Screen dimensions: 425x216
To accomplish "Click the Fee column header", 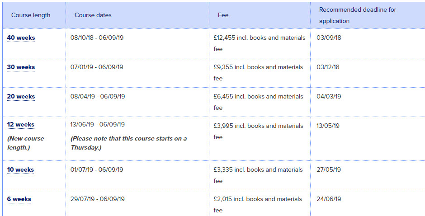I will [223, 15].
